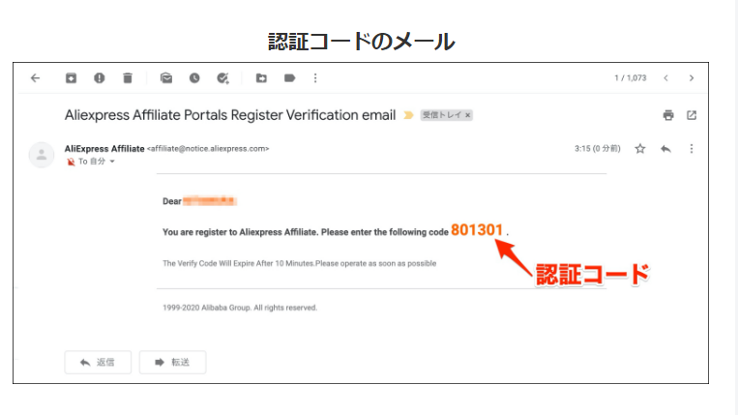Delete email with trash icon
This screenshot has width=738, height=415.
[128, 78]
